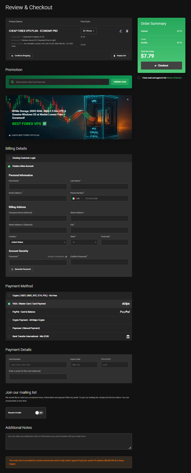Close the Forex VPS promo banner

(x=128, y=99)
